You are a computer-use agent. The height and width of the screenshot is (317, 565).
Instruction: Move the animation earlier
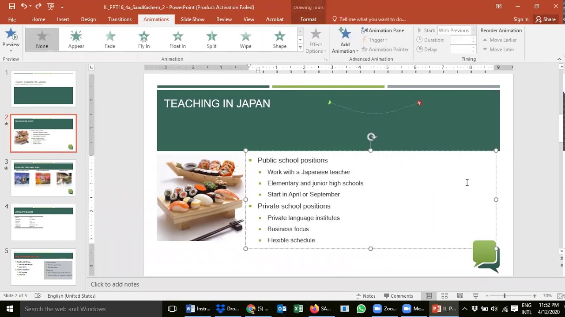pos(499,40)
